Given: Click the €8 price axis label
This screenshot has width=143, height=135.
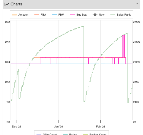Looking at the screenshot, I should click(8, 102).
